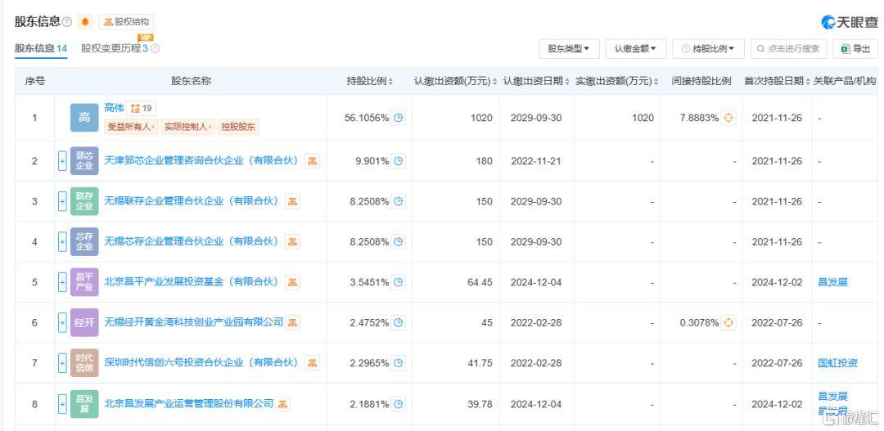Expand row for 无锡经开黄金湾科技创业产业园
This screenshot has width=884, height=431.
tap(62, 322)
